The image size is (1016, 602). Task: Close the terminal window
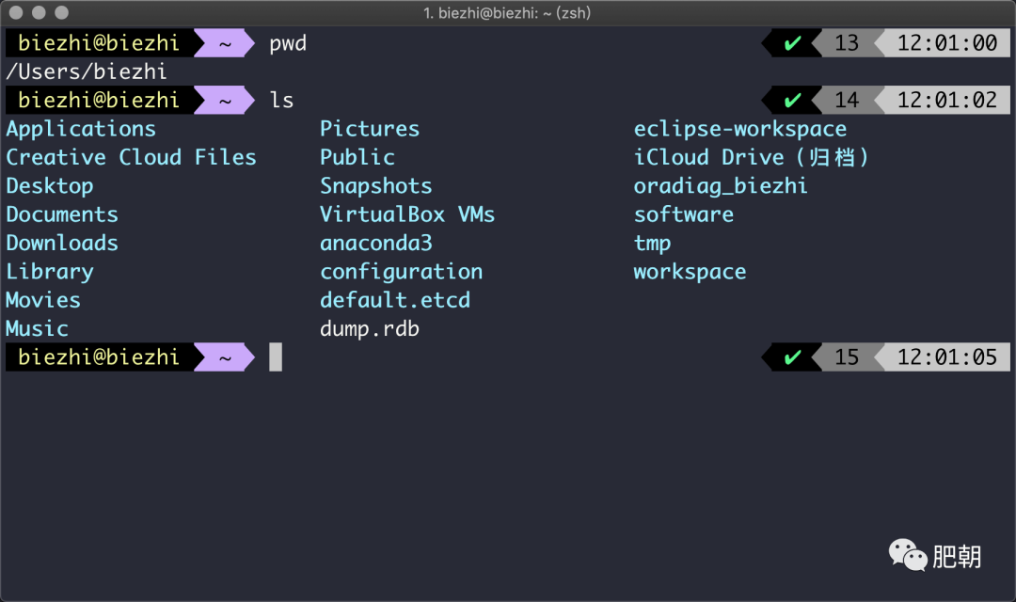pos(16,12)
